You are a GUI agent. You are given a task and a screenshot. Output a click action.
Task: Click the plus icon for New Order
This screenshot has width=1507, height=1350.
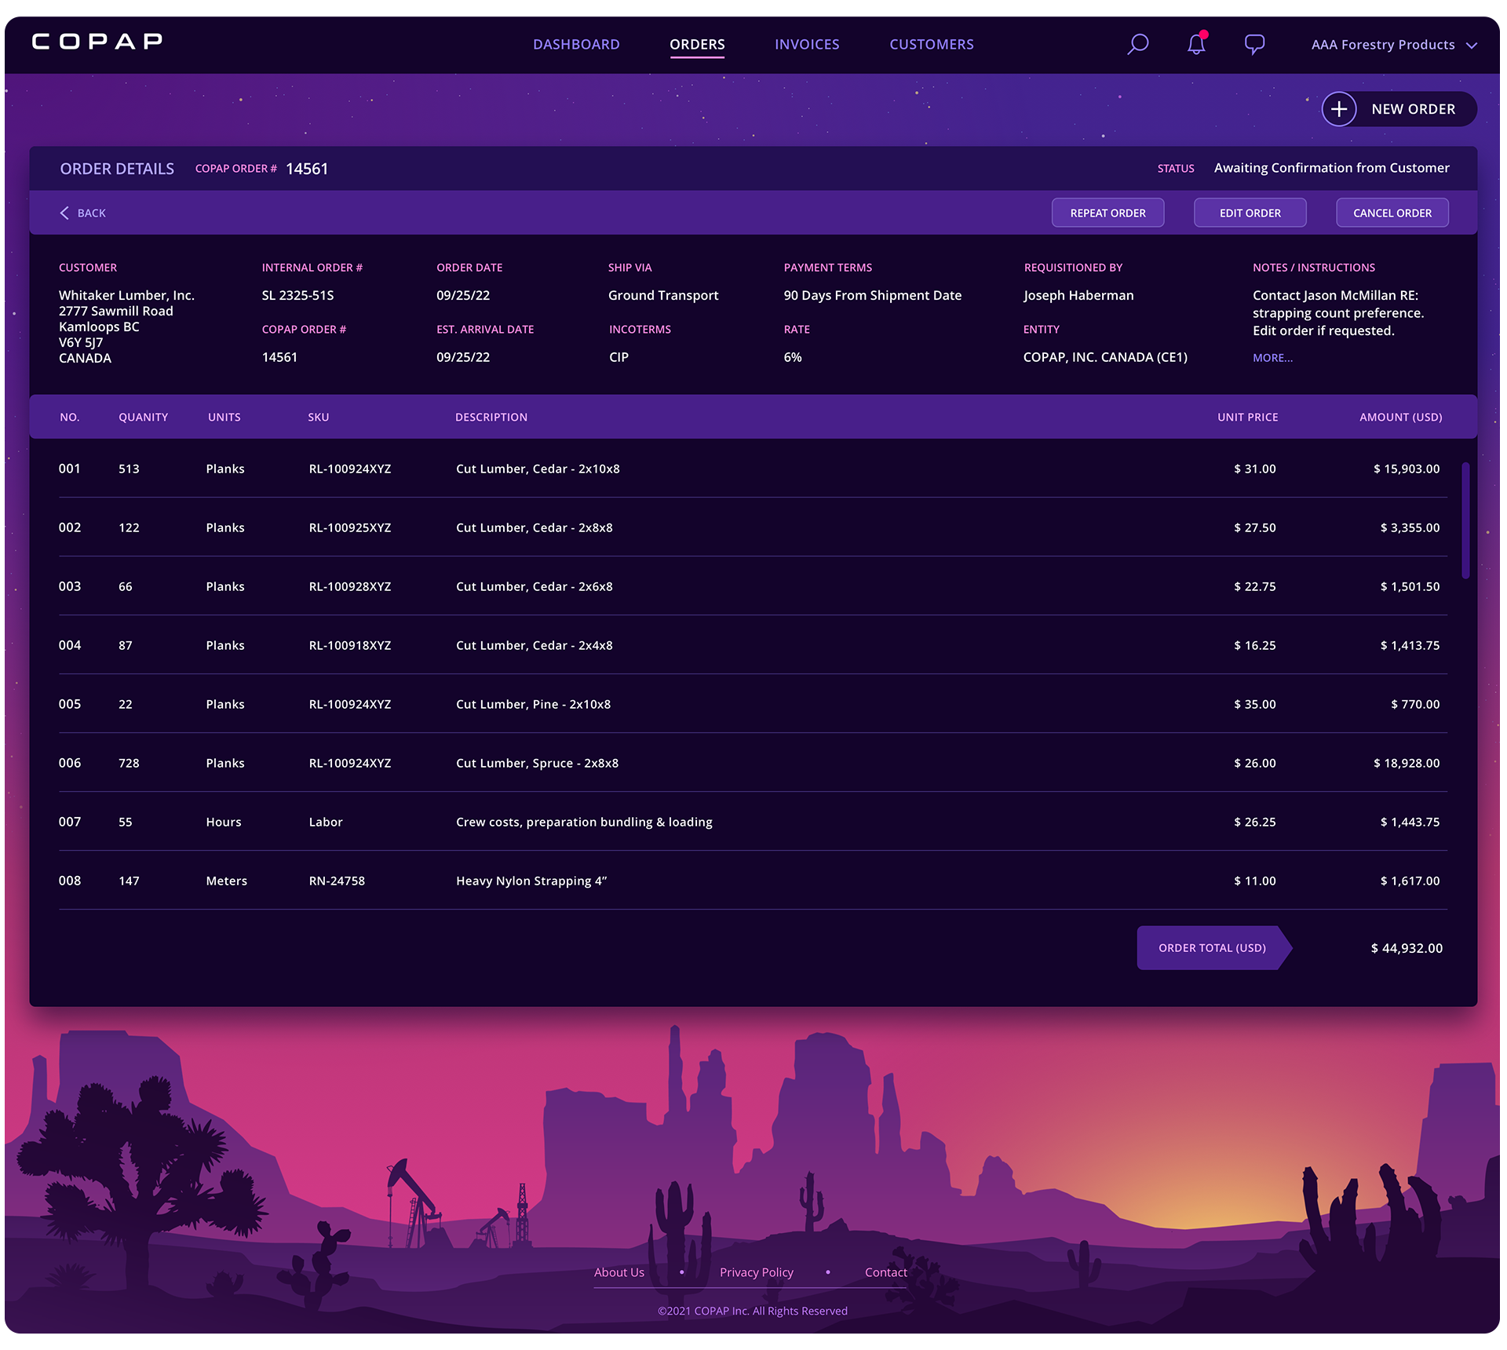point(1339,109)
